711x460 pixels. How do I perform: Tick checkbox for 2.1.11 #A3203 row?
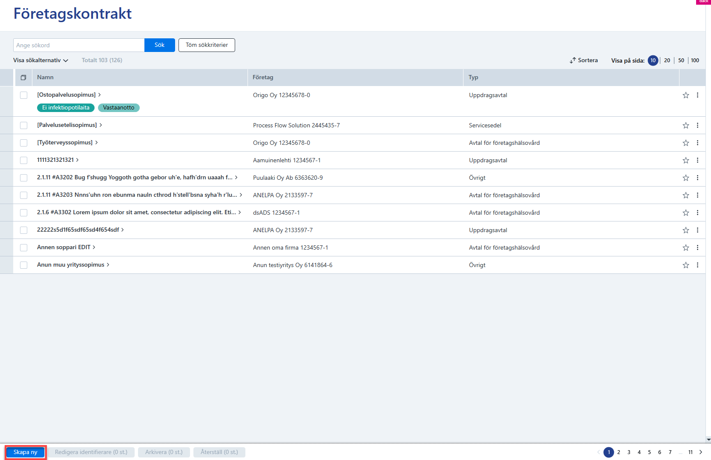click(23, 195)
